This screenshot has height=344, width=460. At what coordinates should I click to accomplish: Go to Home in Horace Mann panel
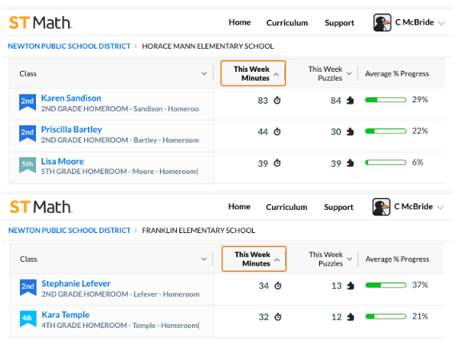[240, 22]
